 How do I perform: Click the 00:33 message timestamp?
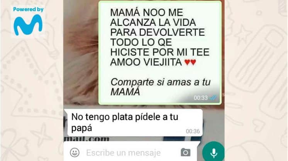201,98
